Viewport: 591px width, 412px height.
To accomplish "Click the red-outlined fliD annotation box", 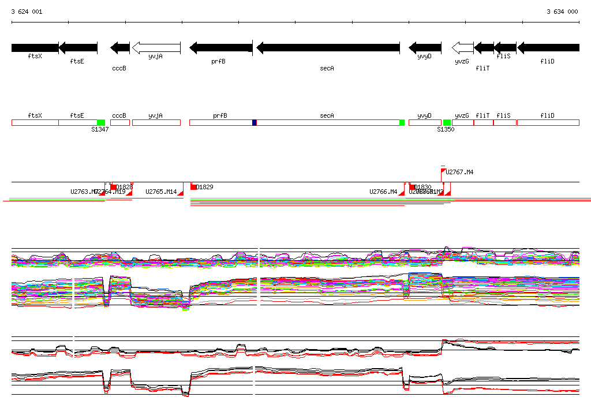I will pyautogui.click(x=548, y=122).
